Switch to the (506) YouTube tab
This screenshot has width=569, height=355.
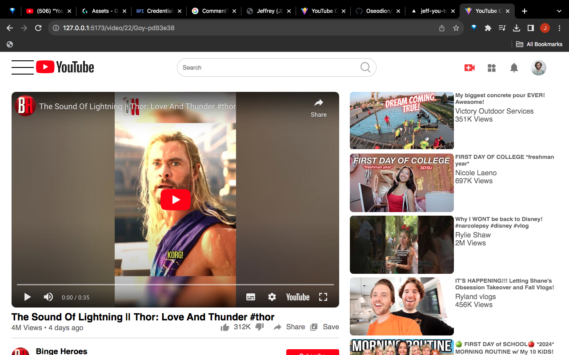[x=49, y=11]
